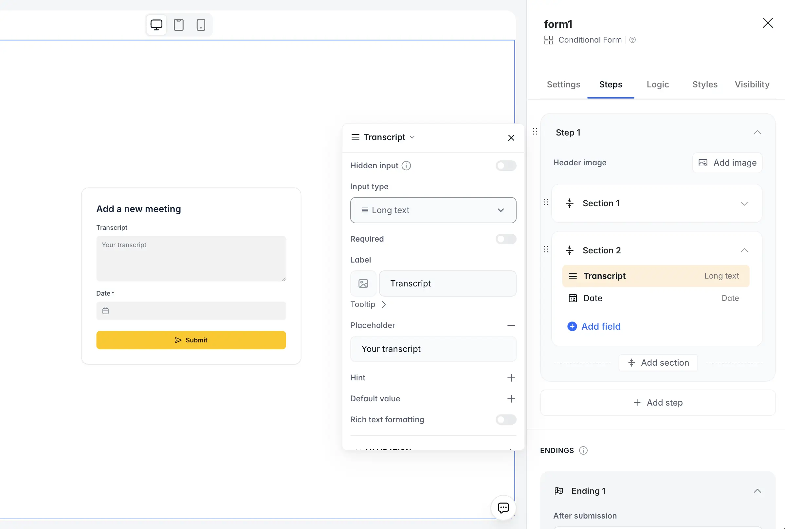Image resolution: width=785 pixels, height=529 pixels.
Task: Select the Date field row
Action: click(x=655, y=298)
